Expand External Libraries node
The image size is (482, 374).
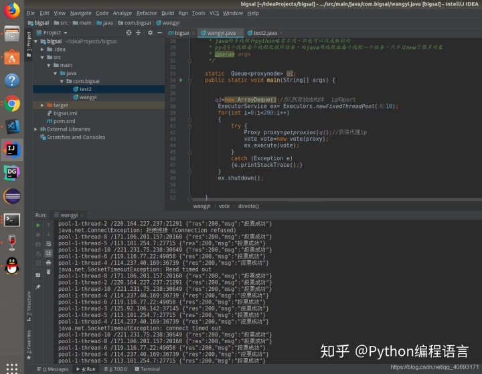(35, 129)
